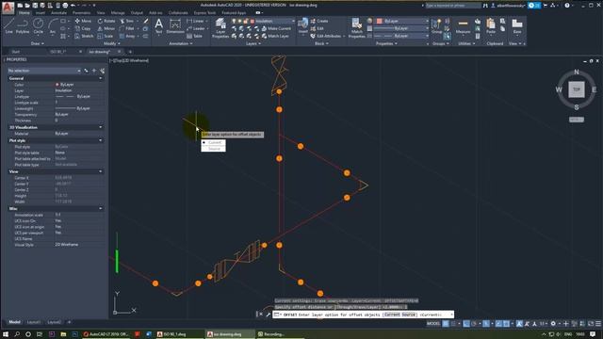
Task: Open the Parametric ribbon tab
Action: coord(82,12)
